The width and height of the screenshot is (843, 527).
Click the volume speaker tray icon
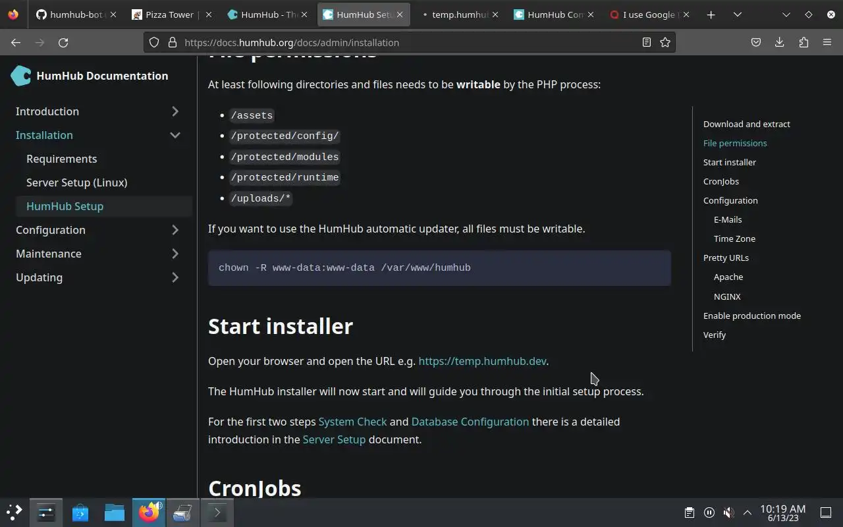(728, 513)
